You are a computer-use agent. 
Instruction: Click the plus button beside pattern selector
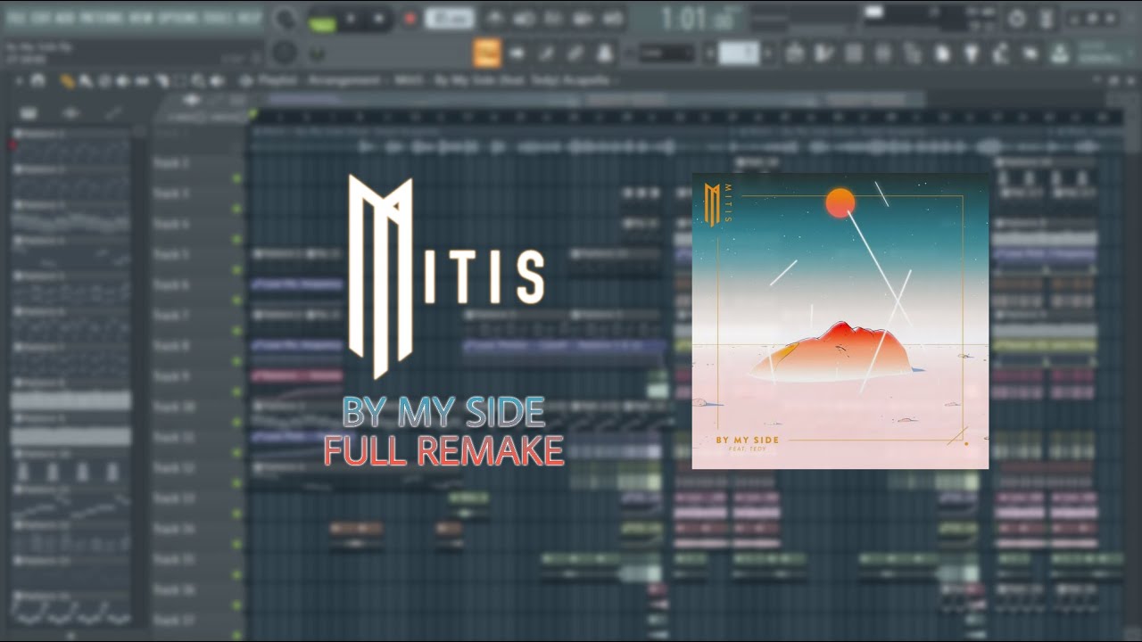(769, 53)
